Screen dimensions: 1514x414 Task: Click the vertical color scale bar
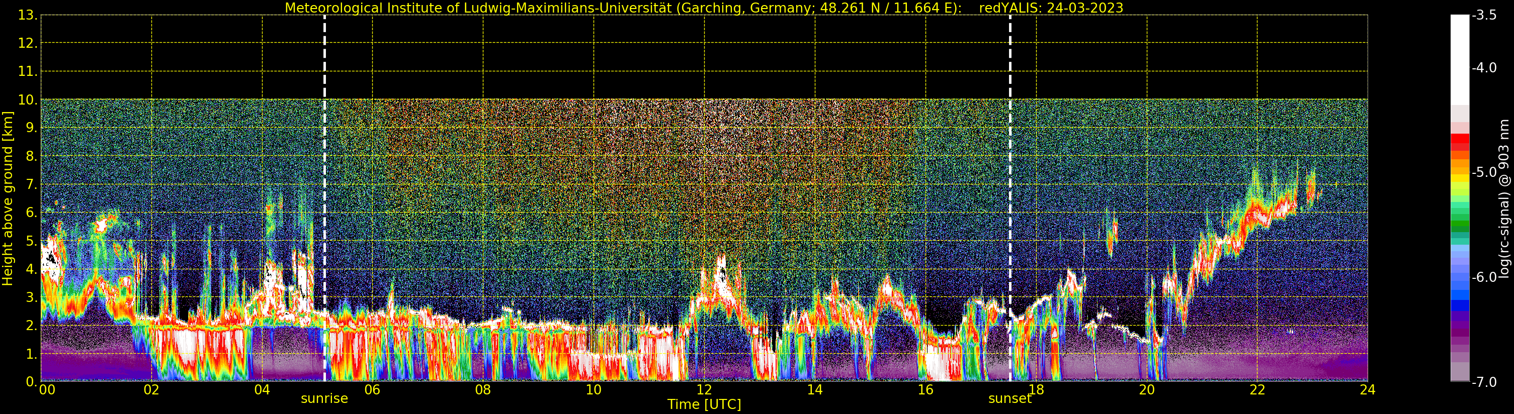click(x=1460, y=198)
